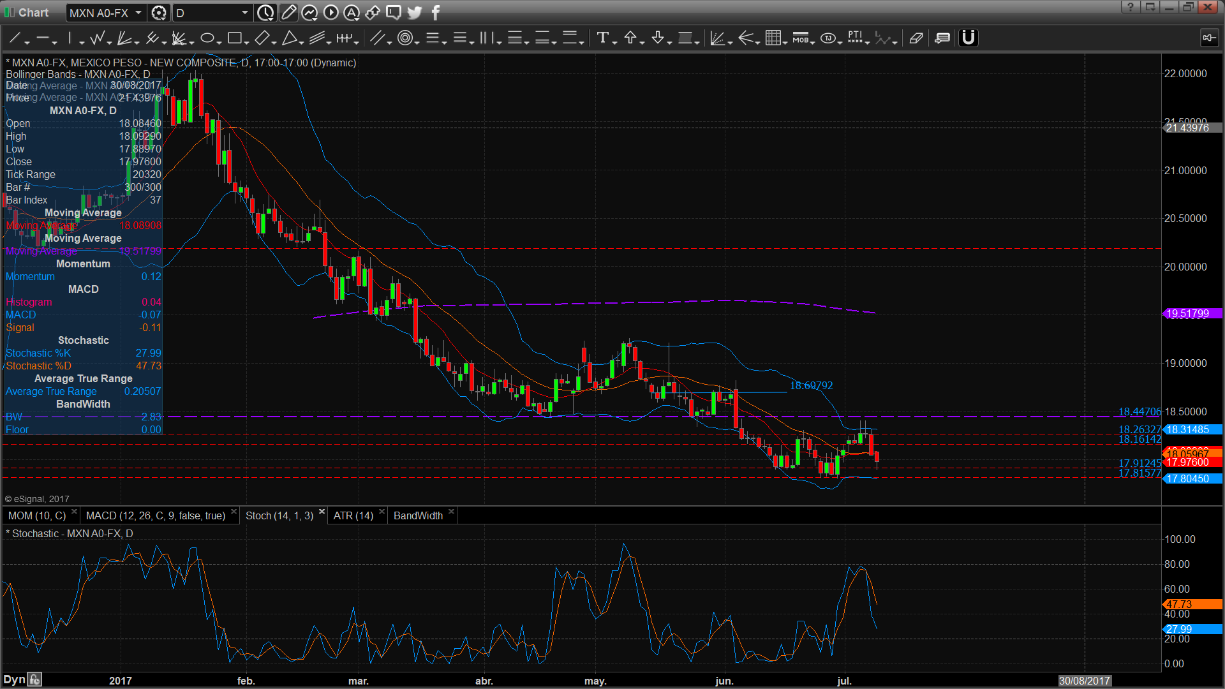This screenshot has width=1225, height=689.
Task: Click the 17.97600 red price label
Action: (1192, 462)
